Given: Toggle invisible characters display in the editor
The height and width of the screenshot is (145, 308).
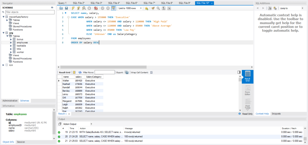Looking at the screenshot, I should click(164, 8).
